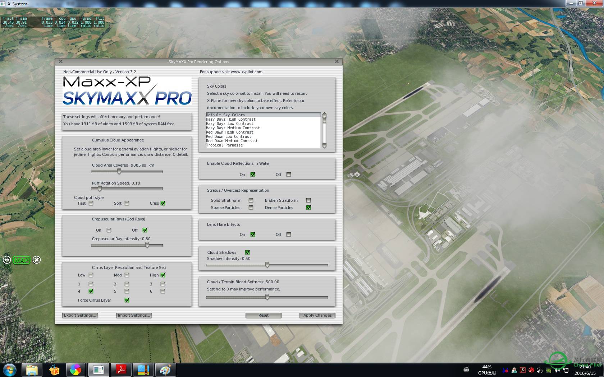Screen dimensions: 604x377
Task: Select Hazy Dayz High Contrast
Action: click(263, 119)
